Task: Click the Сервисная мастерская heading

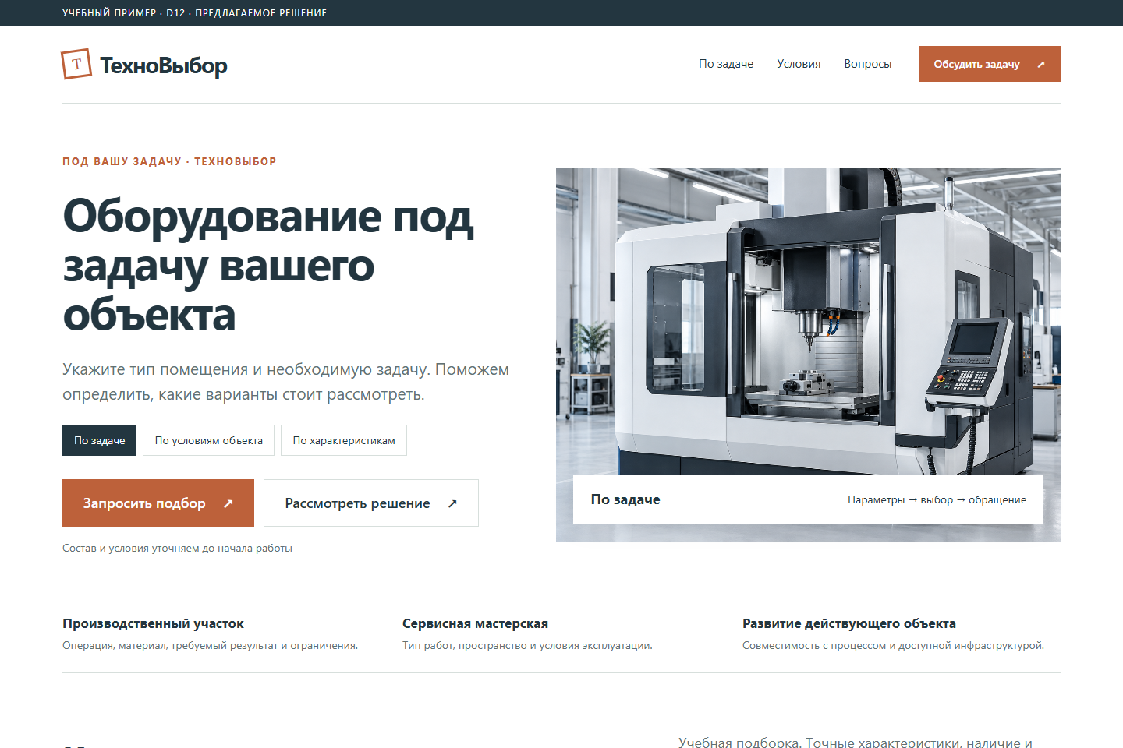Action: (x=475, y=623)
